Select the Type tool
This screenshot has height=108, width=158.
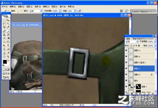coord(8,46)
